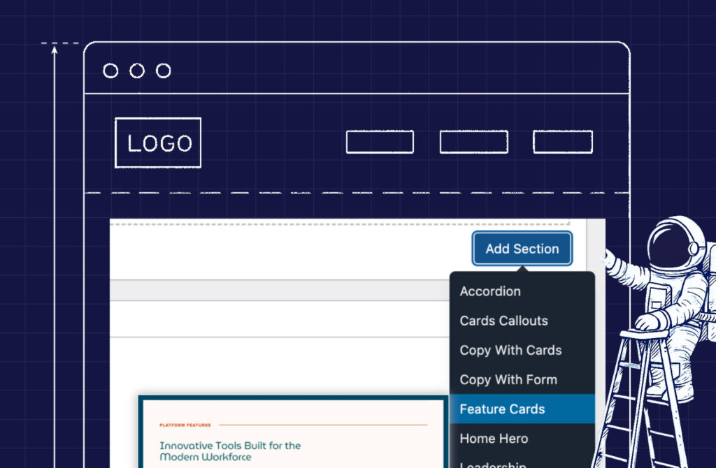Pick Cards Callouts in the dropdown
The image size is (716, 468).
(x=503, y=321)
